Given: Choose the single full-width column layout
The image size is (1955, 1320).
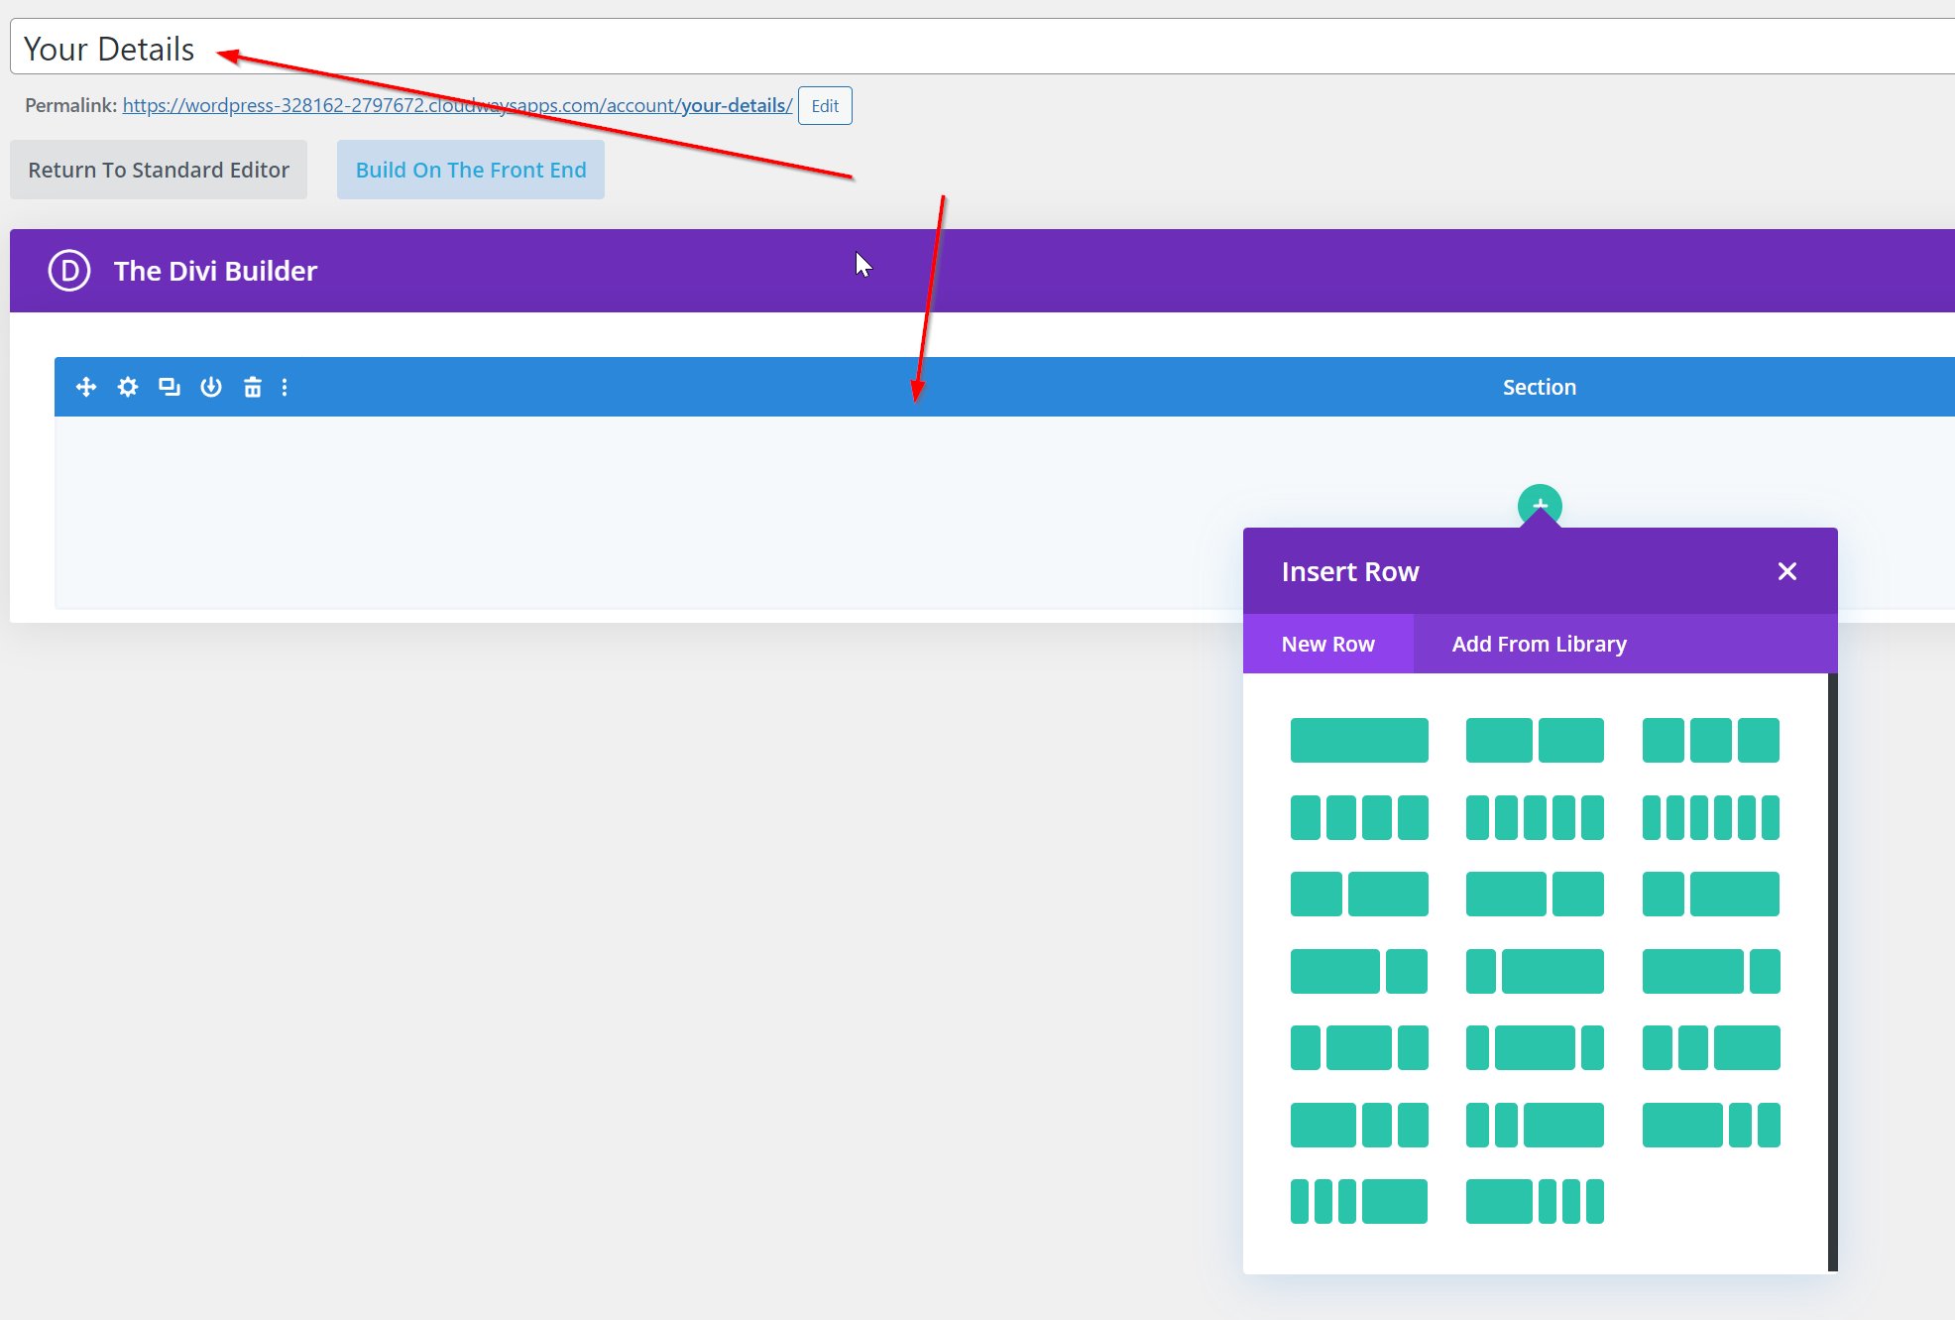Looking at the screenshot, I should (x=1359, y=740).
